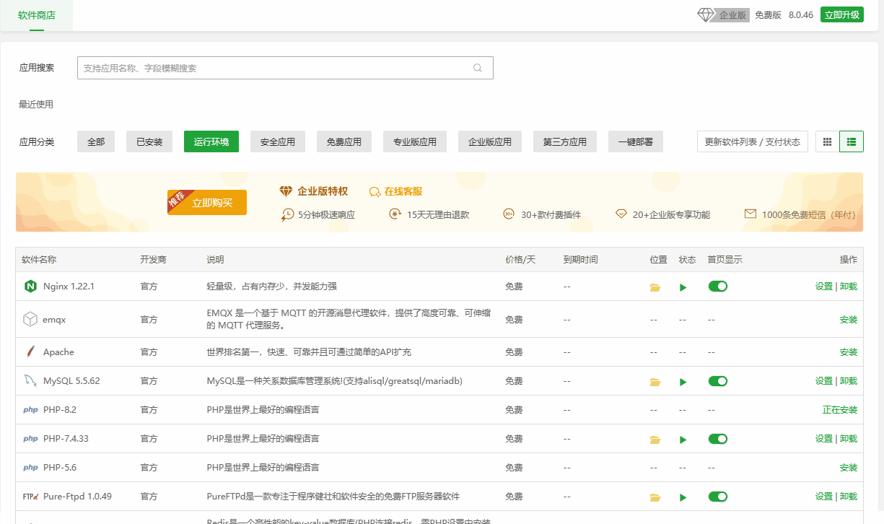Viewport: 884px width, 524px height.
Task: Toggle MySQL homepage display switch
Action: [718, 381]
